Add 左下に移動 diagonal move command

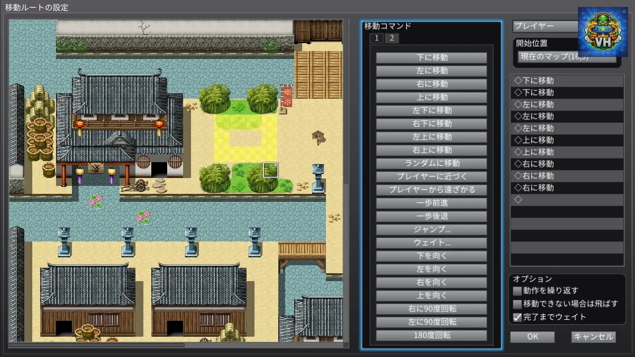coord(431,111)
